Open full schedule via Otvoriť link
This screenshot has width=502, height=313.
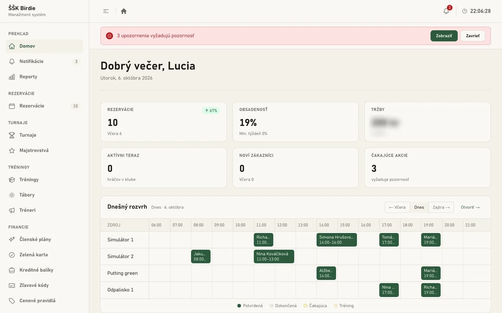tap(470, 207)
